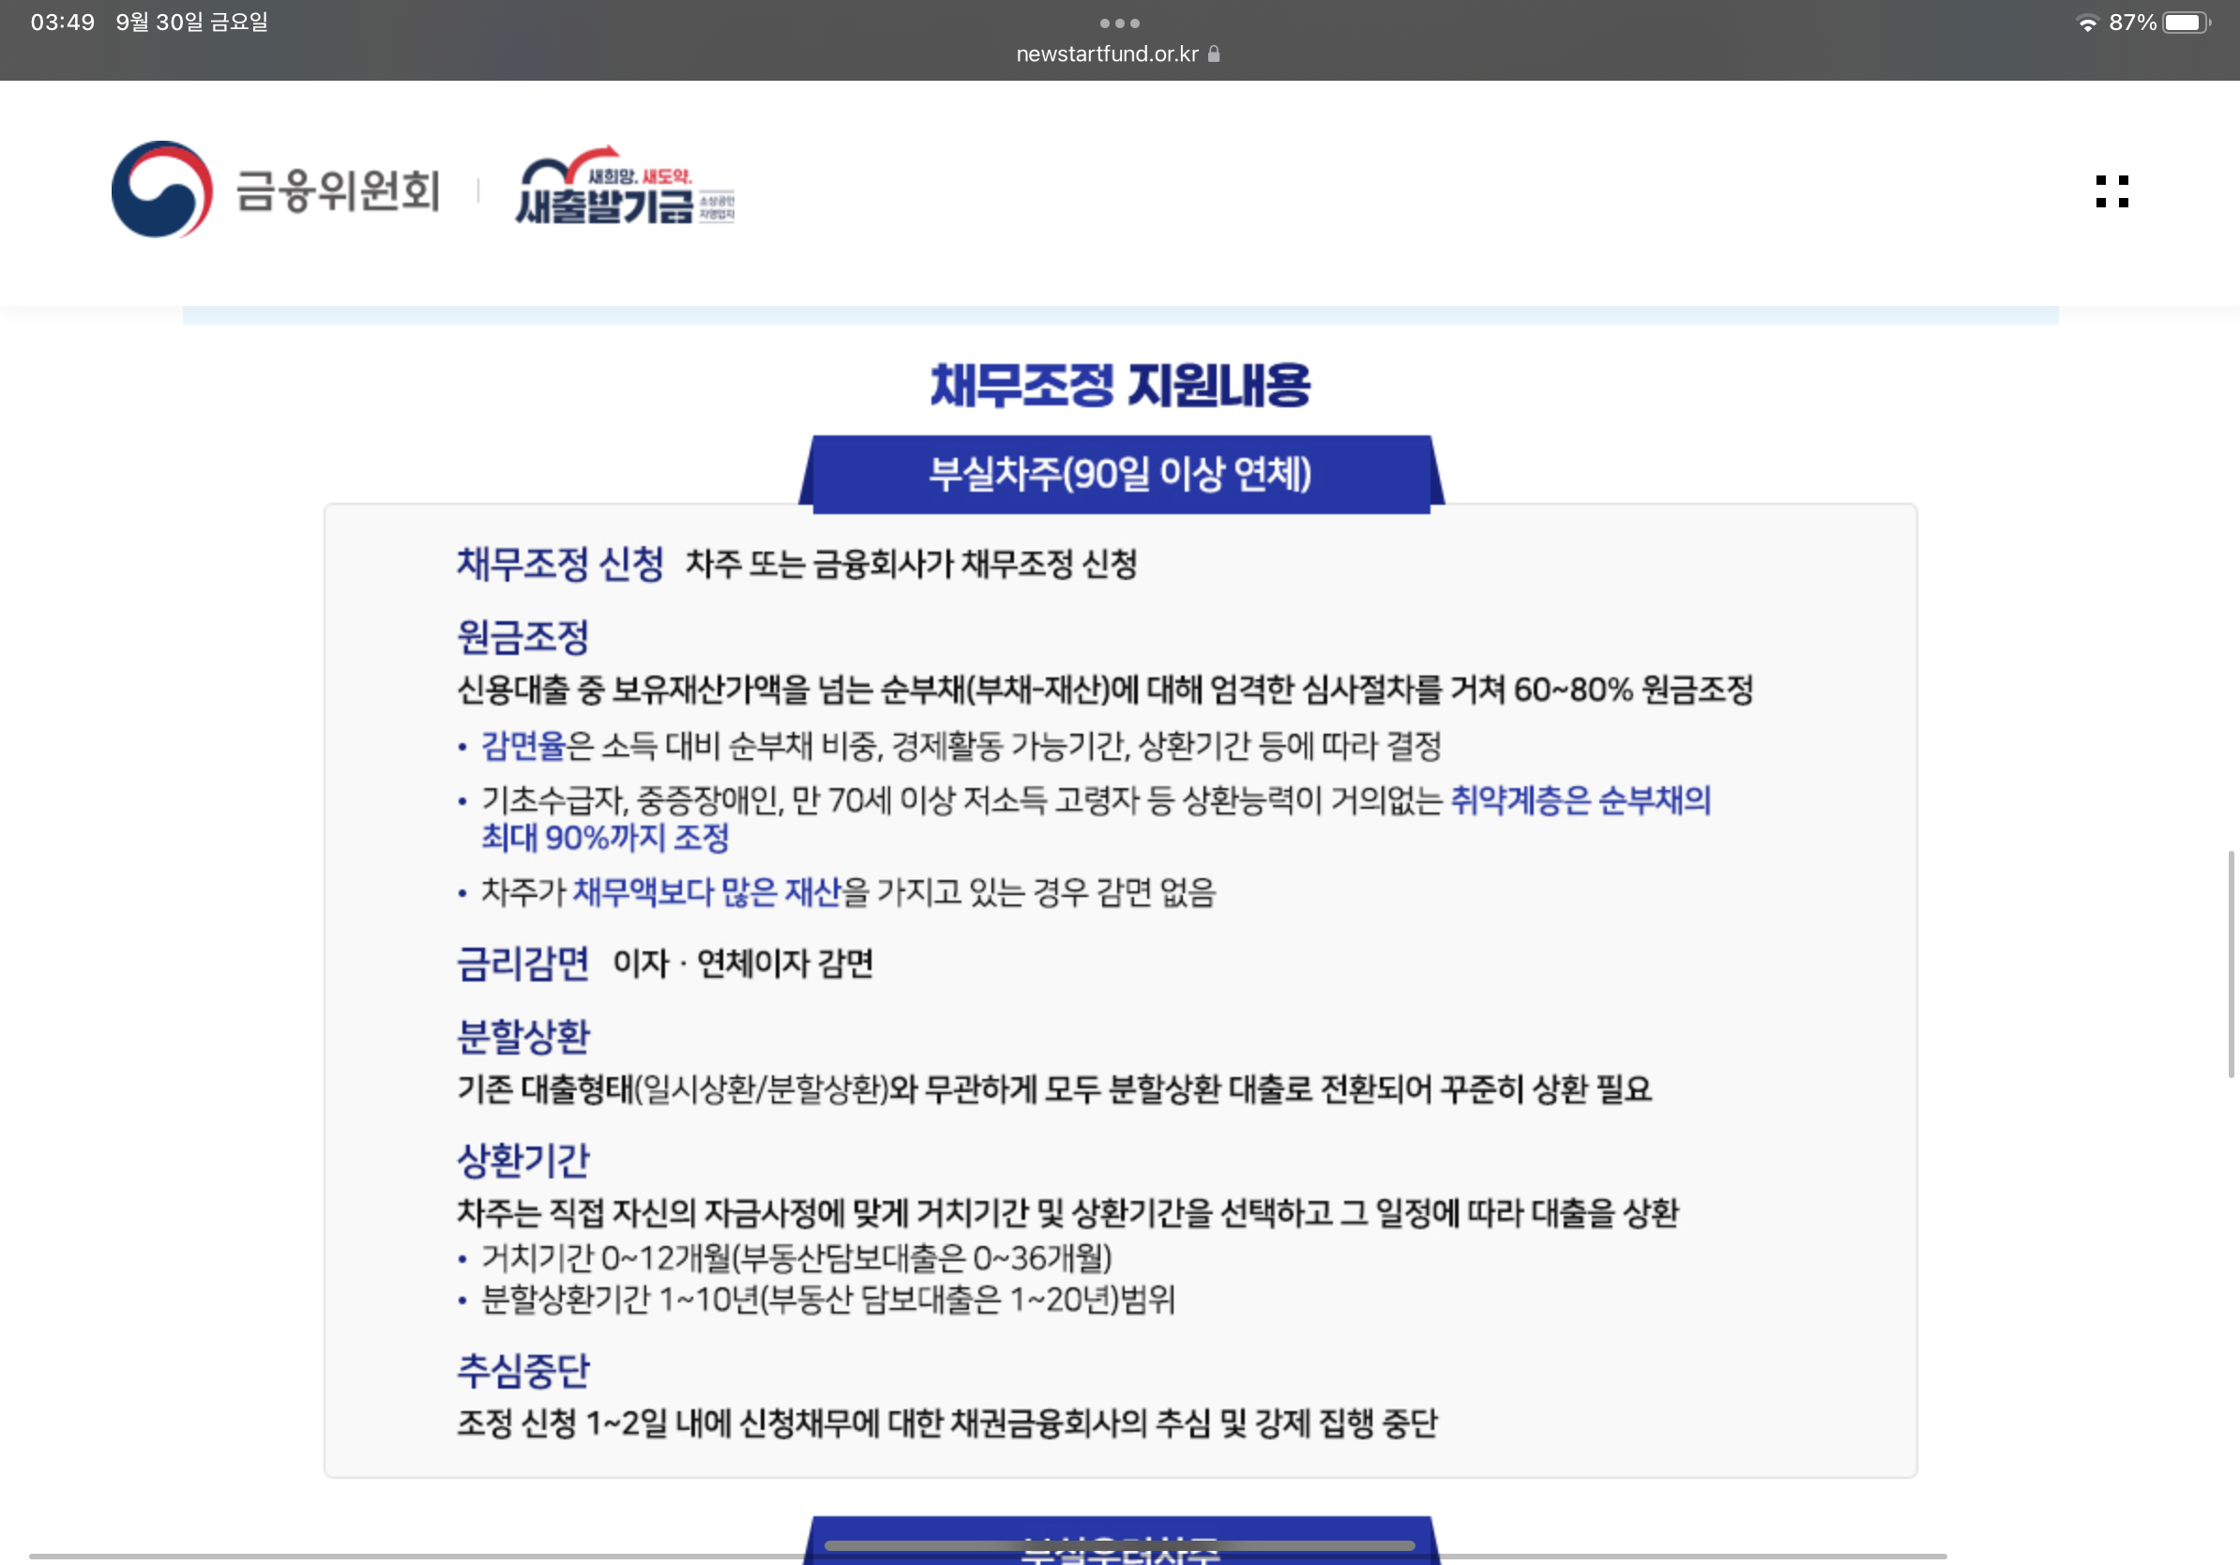Open the four-dot grid menu icon
Image resolution: width=2240 pixels, height=1565 pixels.
tap(2111, 191)
